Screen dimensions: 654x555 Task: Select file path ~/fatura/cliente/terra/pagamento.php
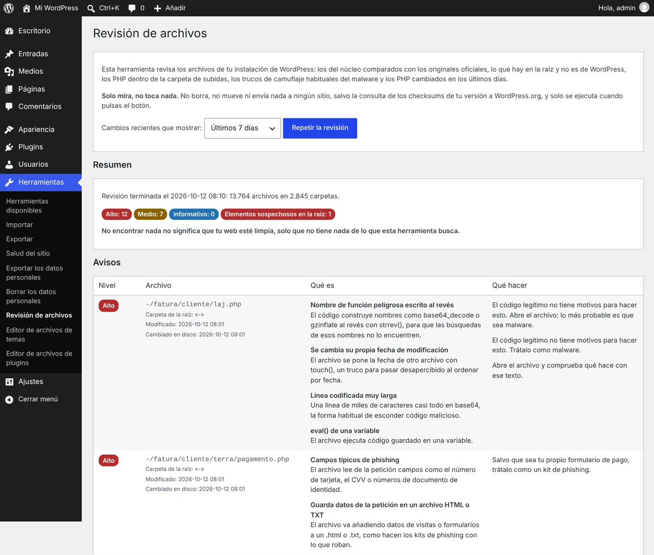click(217, 459)
